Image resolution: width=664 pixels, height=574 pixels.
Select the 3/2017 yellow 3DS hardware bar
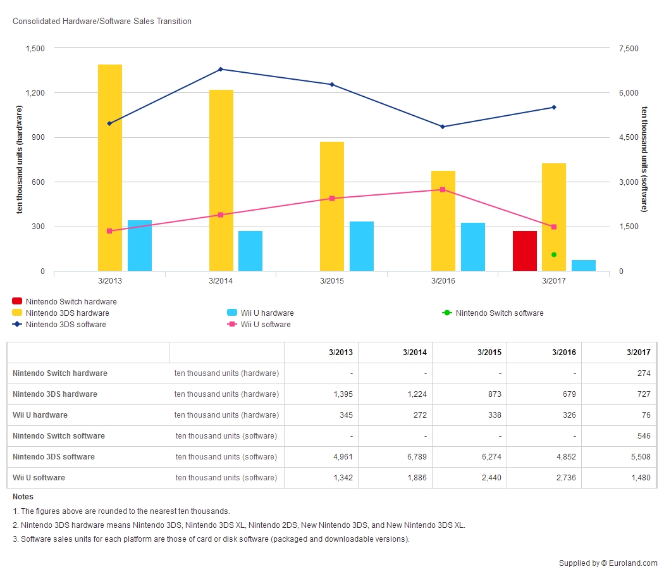554,217
